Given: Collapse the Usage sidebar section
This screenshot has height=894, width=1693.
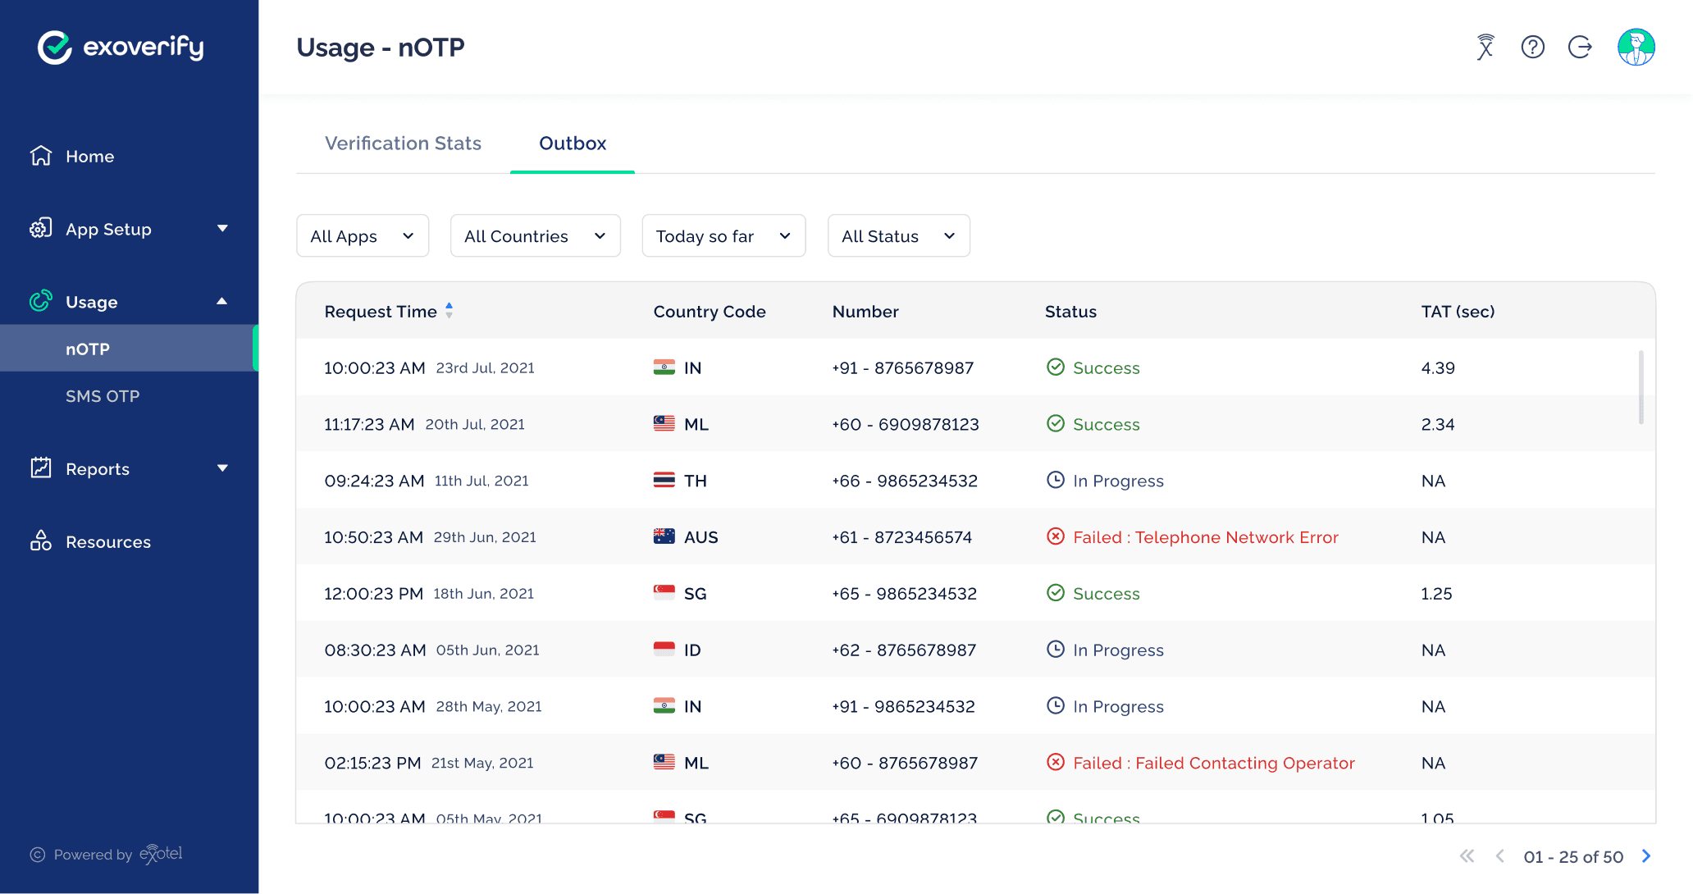Looking at the screenshot, I should tap(222, 302).
